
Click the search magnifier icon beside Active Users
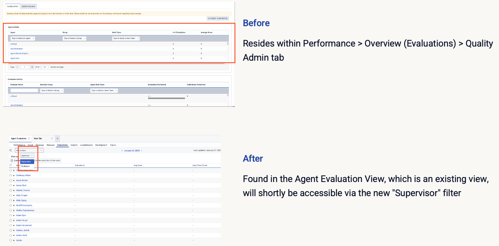tap(11, 150)
